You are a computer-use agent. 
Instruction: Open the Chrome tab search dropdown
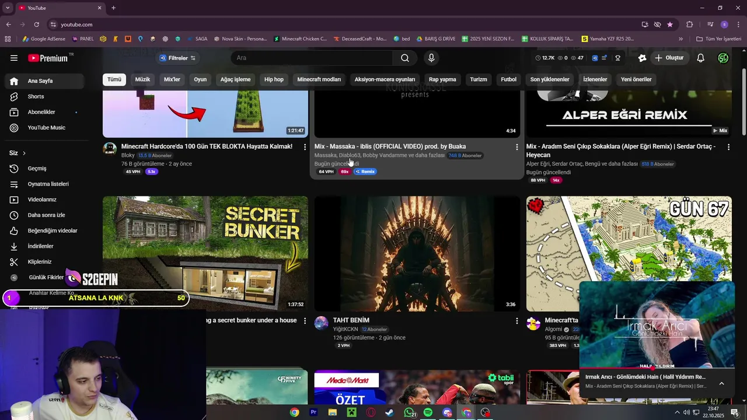tap(8, 8)
